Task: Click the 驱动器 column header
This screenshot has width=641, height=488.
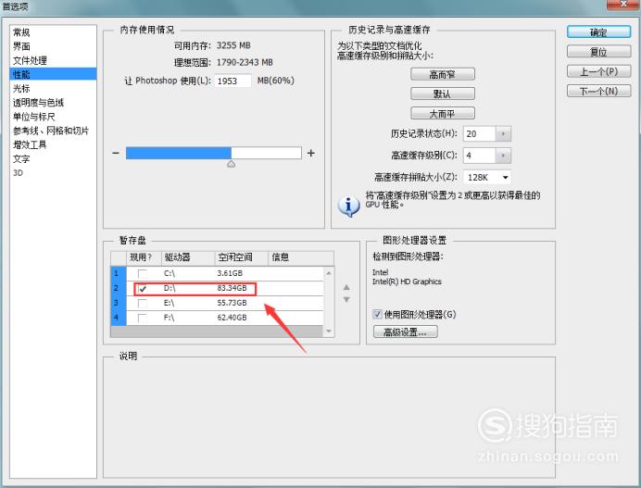Action: pyautogui.click(x=188, y=257)
